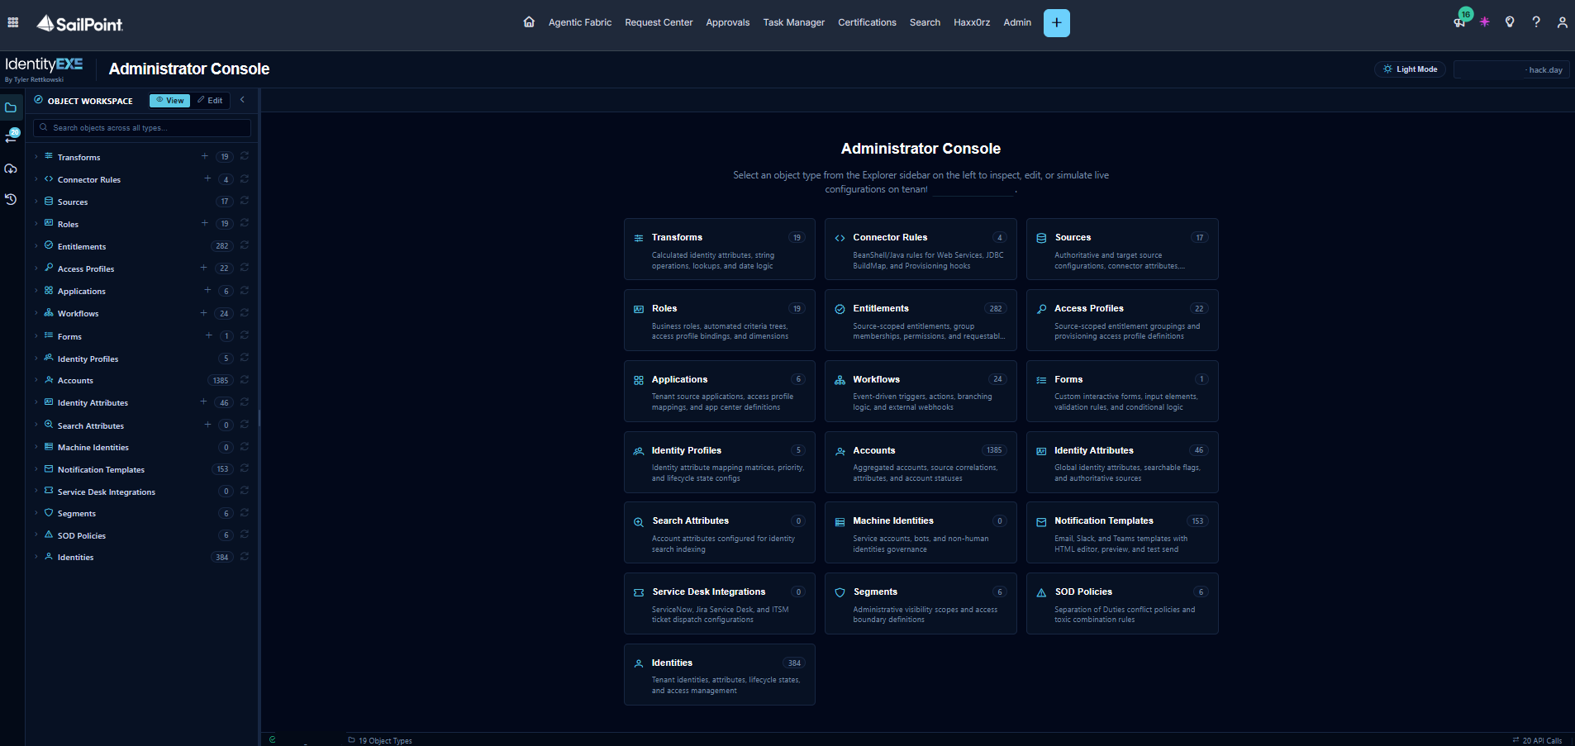Viewport: 1575px width, 746px height.
Task: Click the search objects input field
Action: click(x=142, y=128)
